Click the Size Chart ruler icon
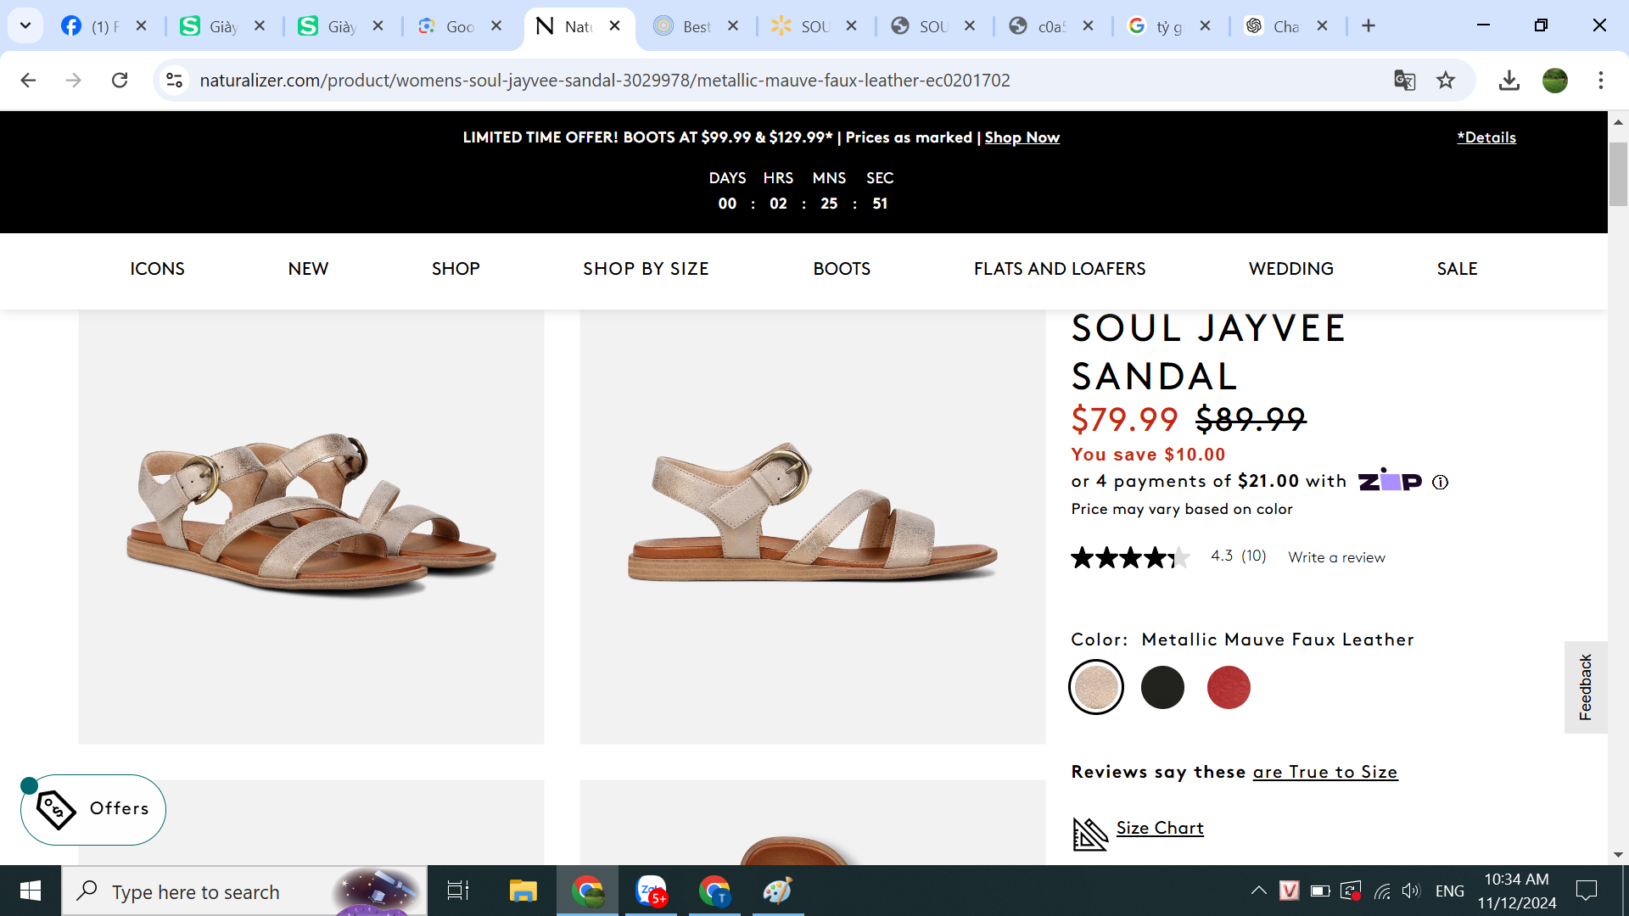Image resolution: width=1629 pixels, height=916 pixels. click(x=1090, y=834)
